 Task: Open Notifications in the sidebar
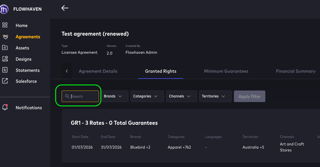tap(29, 108)
